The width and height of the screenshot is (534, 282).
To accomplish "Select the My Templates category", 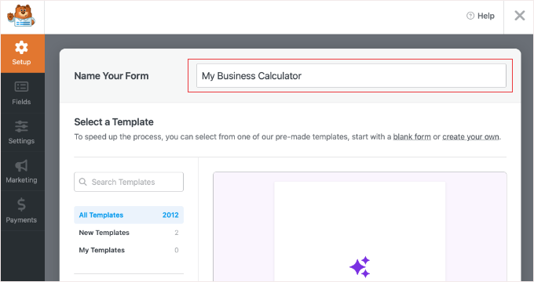I will coord(129,251).
